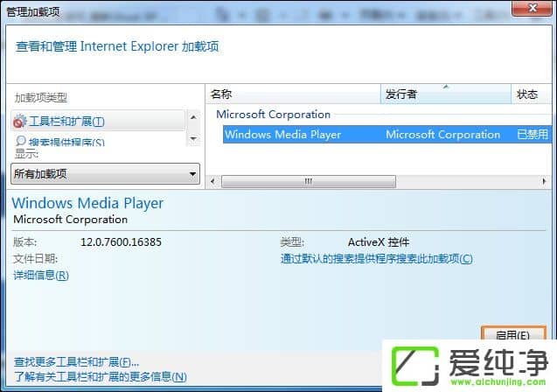The image size is (557, 392).
Task: Click horizontal scrollbar left arrow
Action: (x=212, y=181)
